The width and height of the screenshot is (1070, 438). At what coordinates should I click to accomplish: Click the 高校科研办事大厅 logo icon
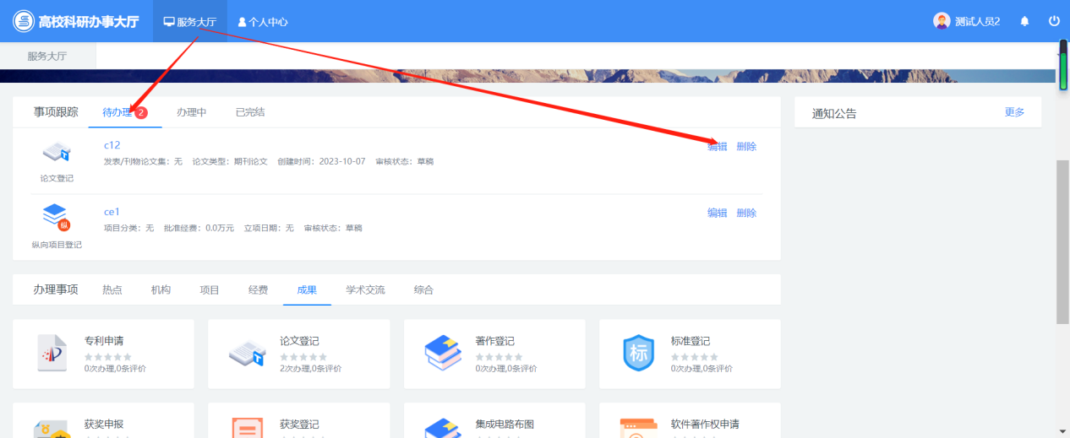[x=23, y=21]
